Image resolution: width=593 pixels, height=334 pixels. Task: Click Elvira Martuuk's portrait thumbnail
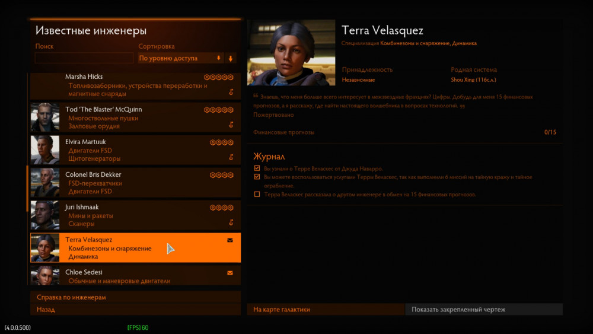[45, 149]
